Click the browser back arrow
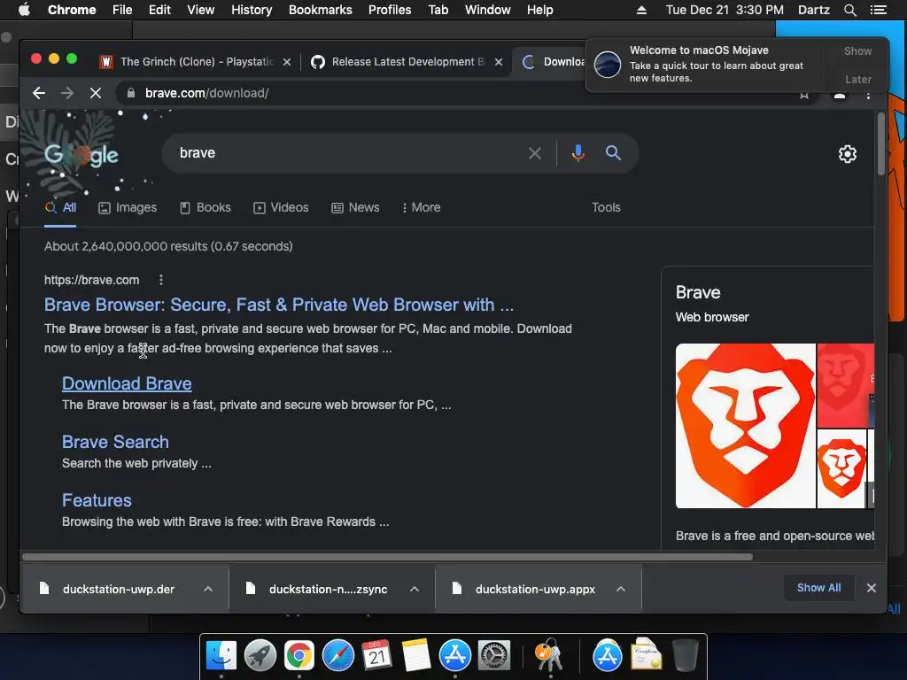907x680 pixels. tap(39, 93)
